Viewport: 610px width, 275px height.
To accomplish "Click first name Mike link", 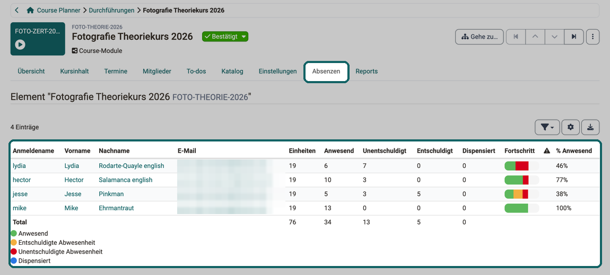I will [x=71, y=208].
